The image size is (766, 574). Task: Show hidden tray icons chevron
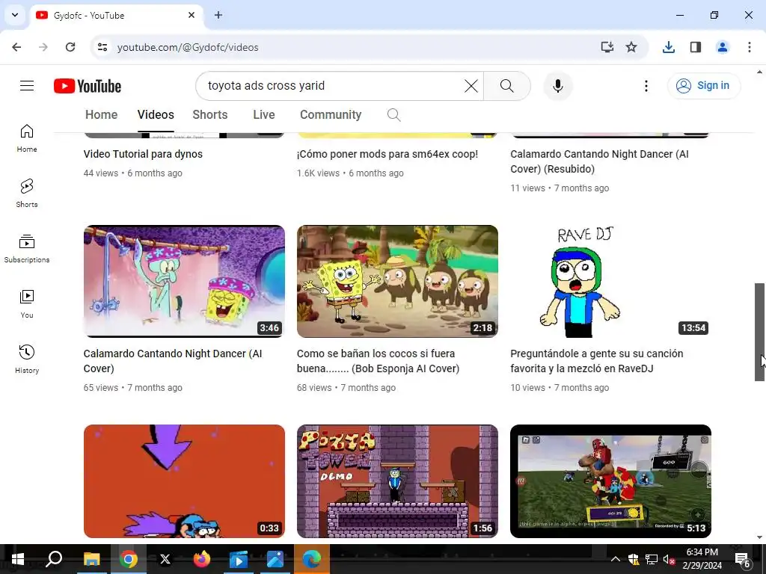click(x=616, y=559)
